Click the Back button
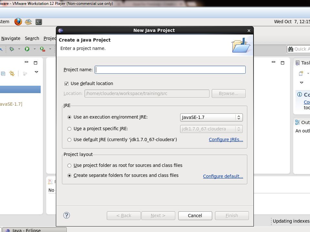This screenshot has height=232, width=310. coord(124,216)
